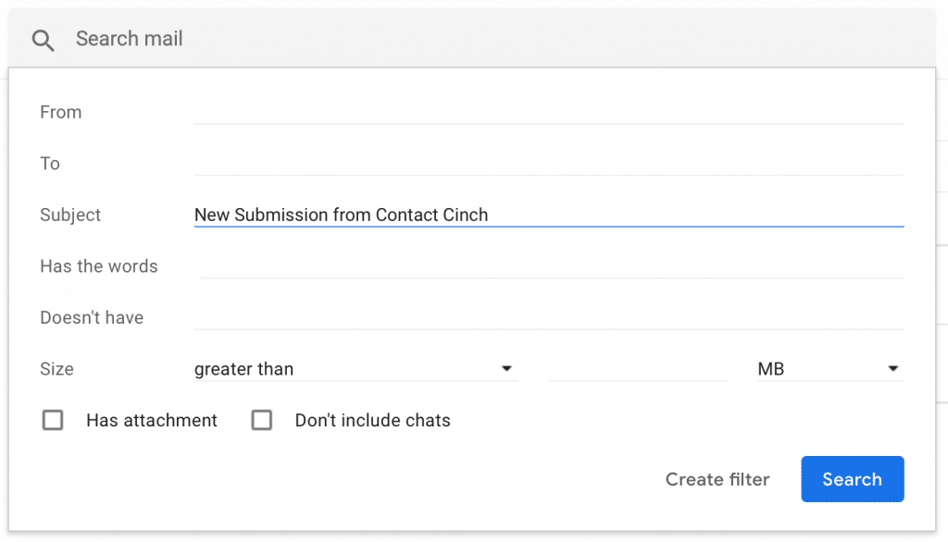Image resolution: width=948 pixels, height=542 pixels.
Task: Click the Subject field with 'New Submission' text
Action: point(548,215)
